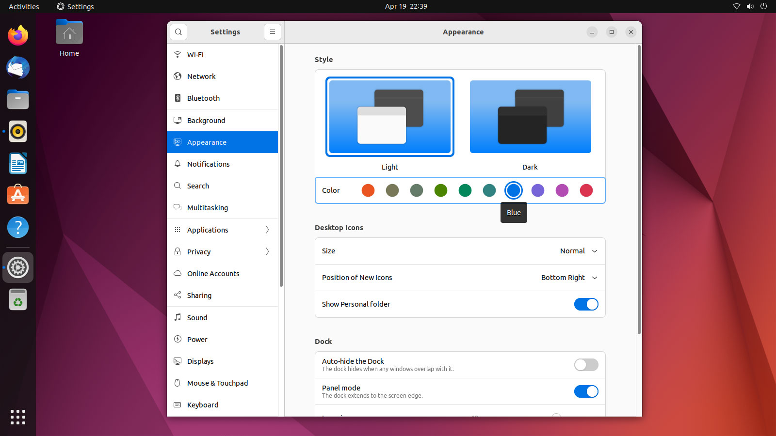Open the Multitasking settings page

[208, 207]
